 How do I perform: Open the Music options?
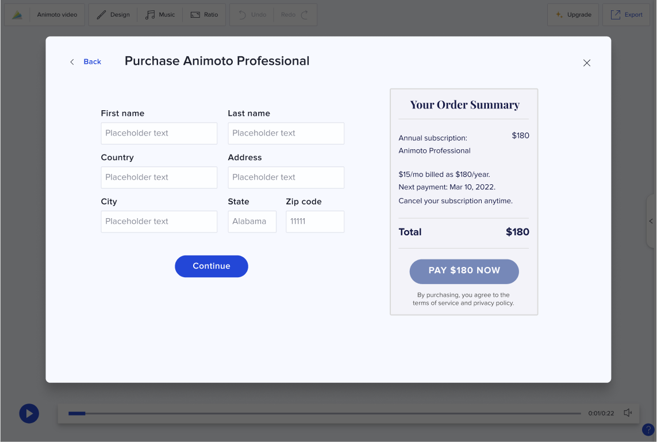click(160, 15)
